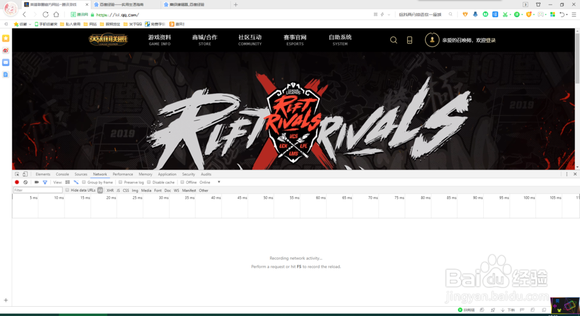
Task: Click the browser back arrow
Action: 24,15
